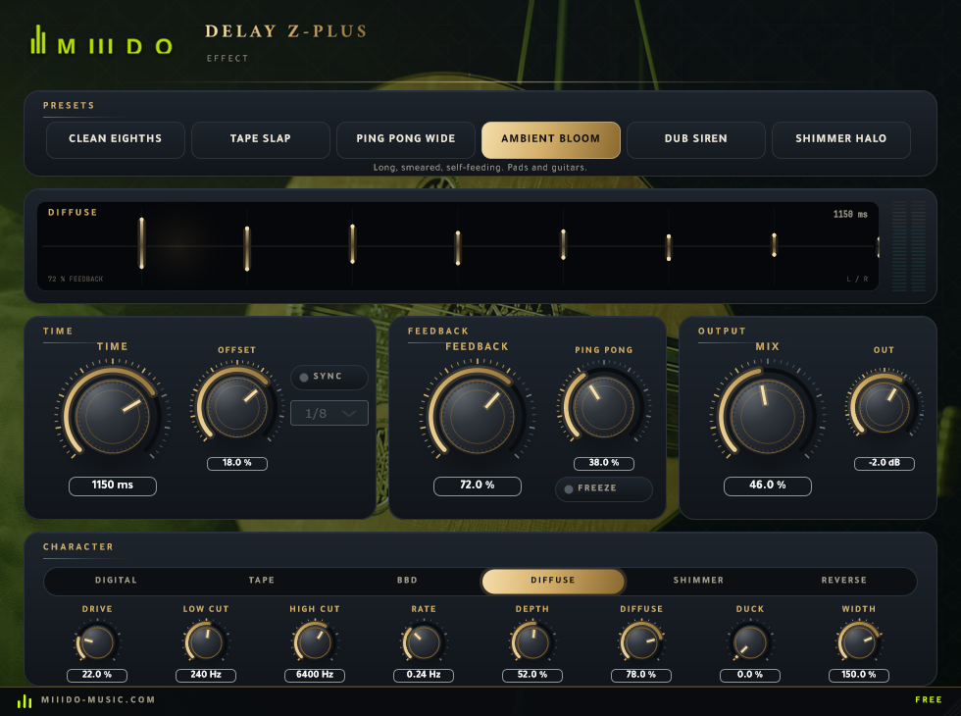Viewport: 961px width, 716px height.
Task: Click the Offset knob
Action: [236, 407]
